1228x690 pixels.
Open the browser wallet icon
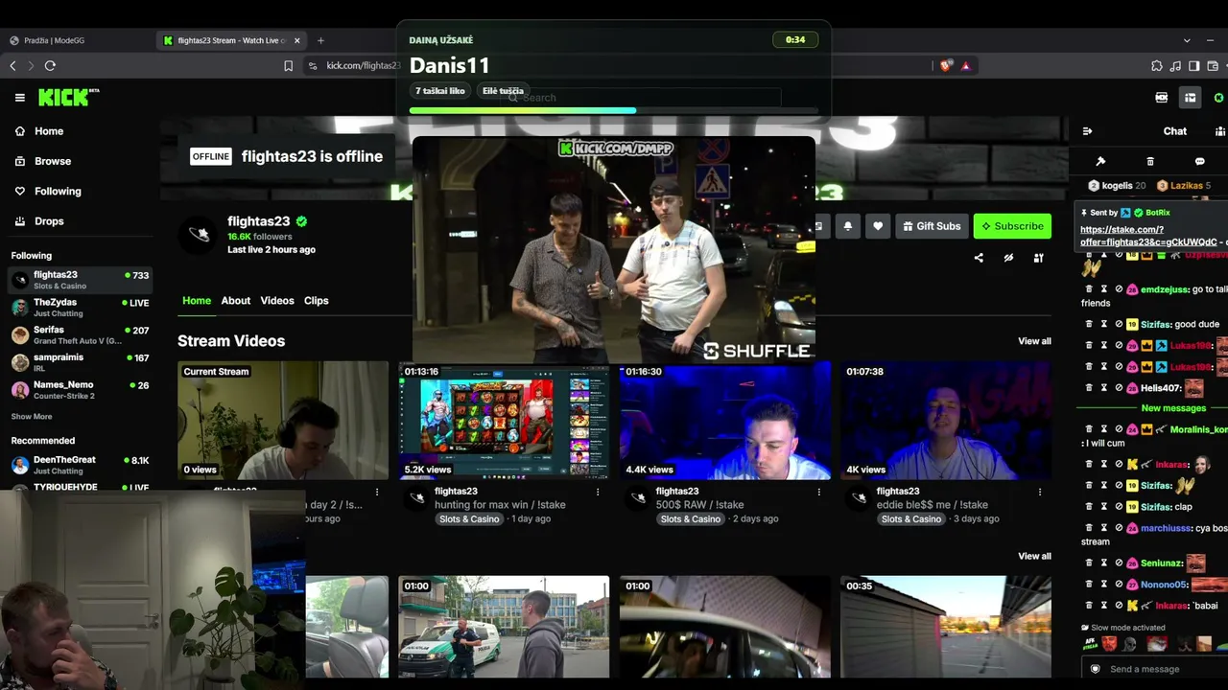(1213, 66)
